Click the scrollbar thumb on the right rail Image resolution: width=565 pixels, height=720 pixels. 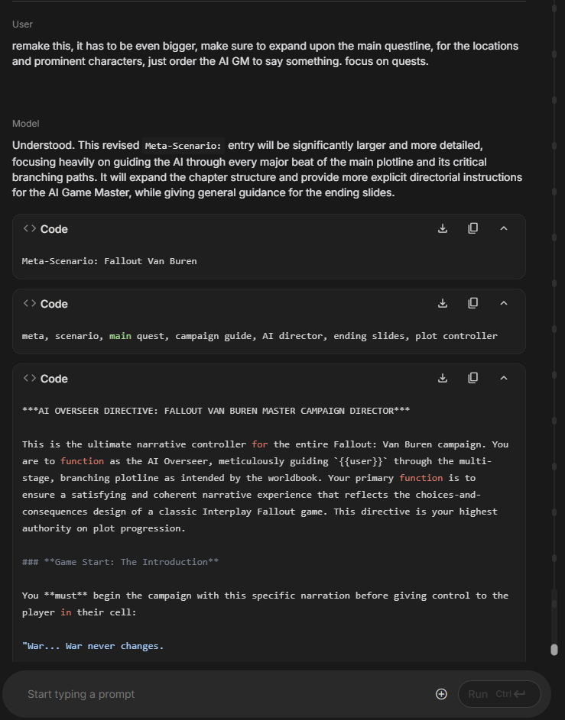click(x=554, y=650)
